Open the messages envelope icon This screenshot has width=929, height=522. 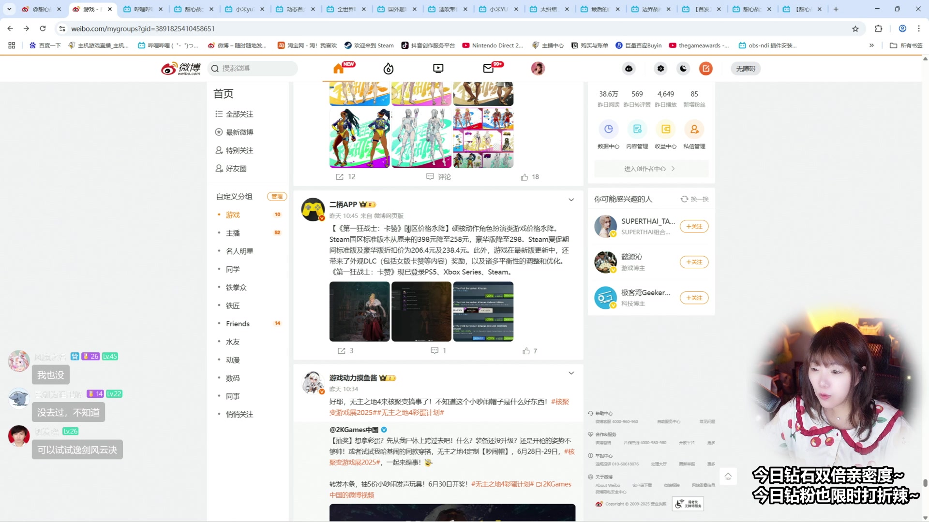[488, 69]
